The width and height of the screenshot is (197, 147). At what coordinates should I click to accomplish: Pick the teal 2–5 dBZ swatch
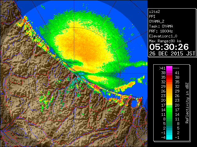[x=169, y=128]
